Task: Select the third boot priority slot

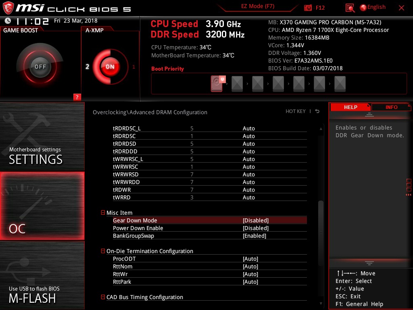Action: (x=258, y=84)
